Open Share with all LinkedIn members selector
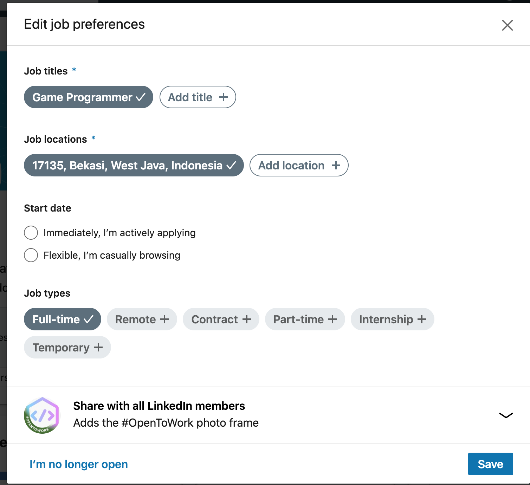The width and height of the screenshot is (530, 485). point(159,406)
